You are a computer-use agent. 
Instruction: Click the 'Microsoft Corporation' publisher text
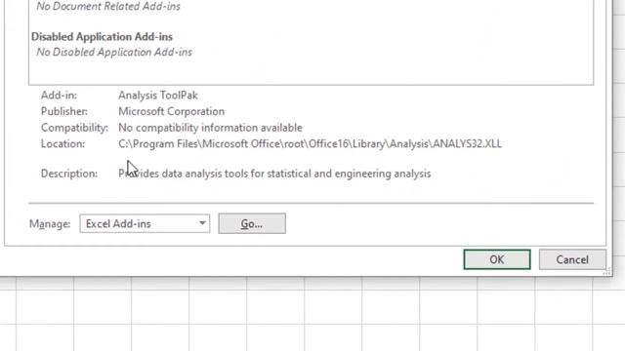pyautogui.click(x=172, y=111)
